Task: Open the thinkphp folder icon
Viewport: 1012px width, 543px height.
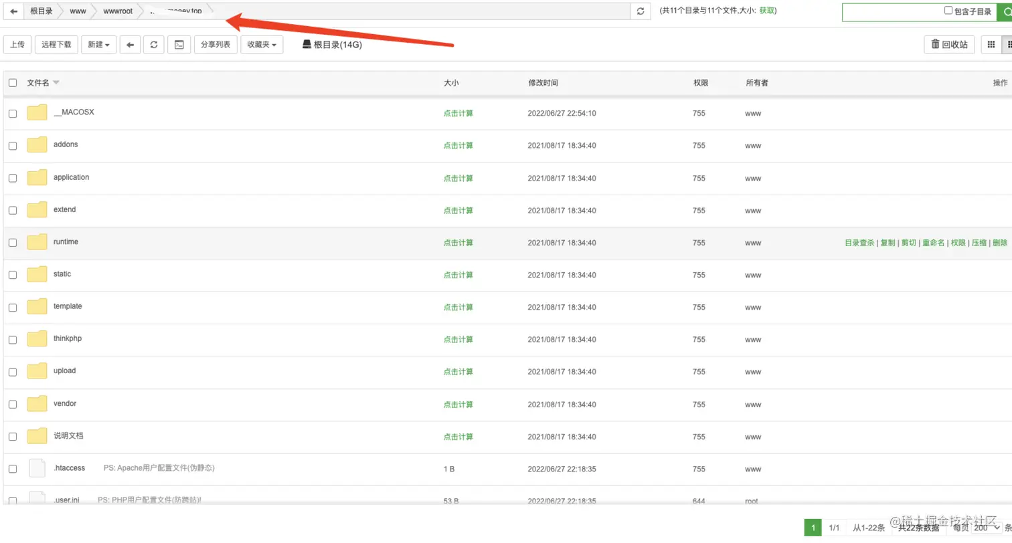Action: (x=37, y=339)
